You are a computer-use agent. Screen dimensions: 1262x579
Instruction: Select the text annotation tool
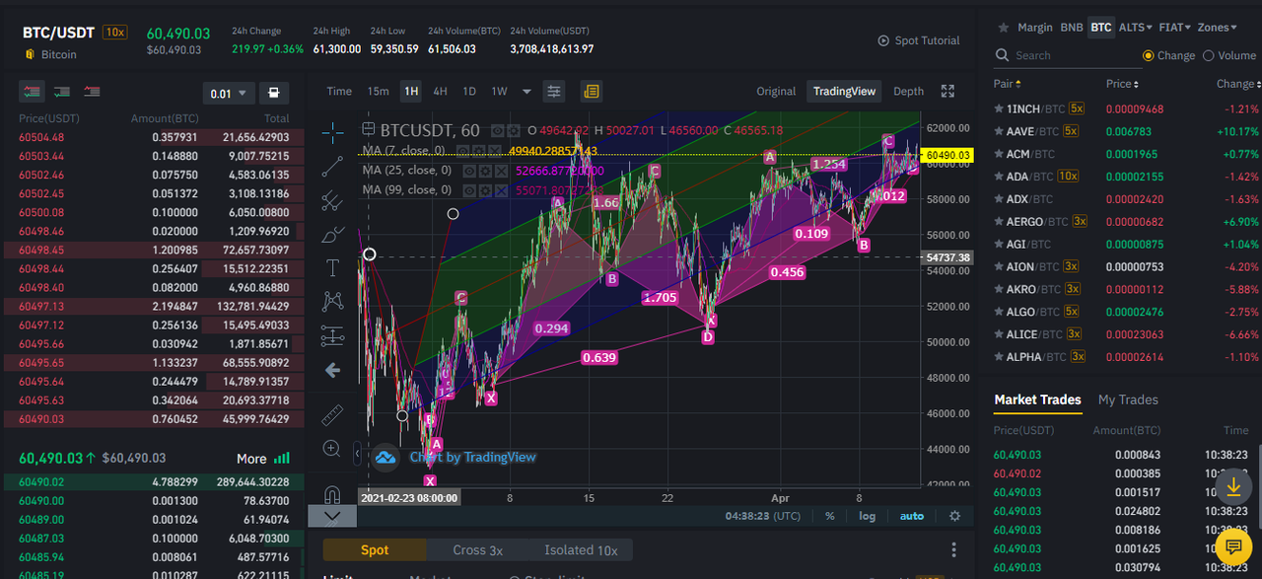(x=333, y=267)
